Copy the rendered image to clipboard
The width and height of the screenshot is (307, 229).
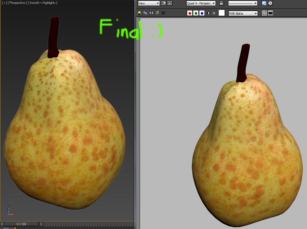pos(145,13)
